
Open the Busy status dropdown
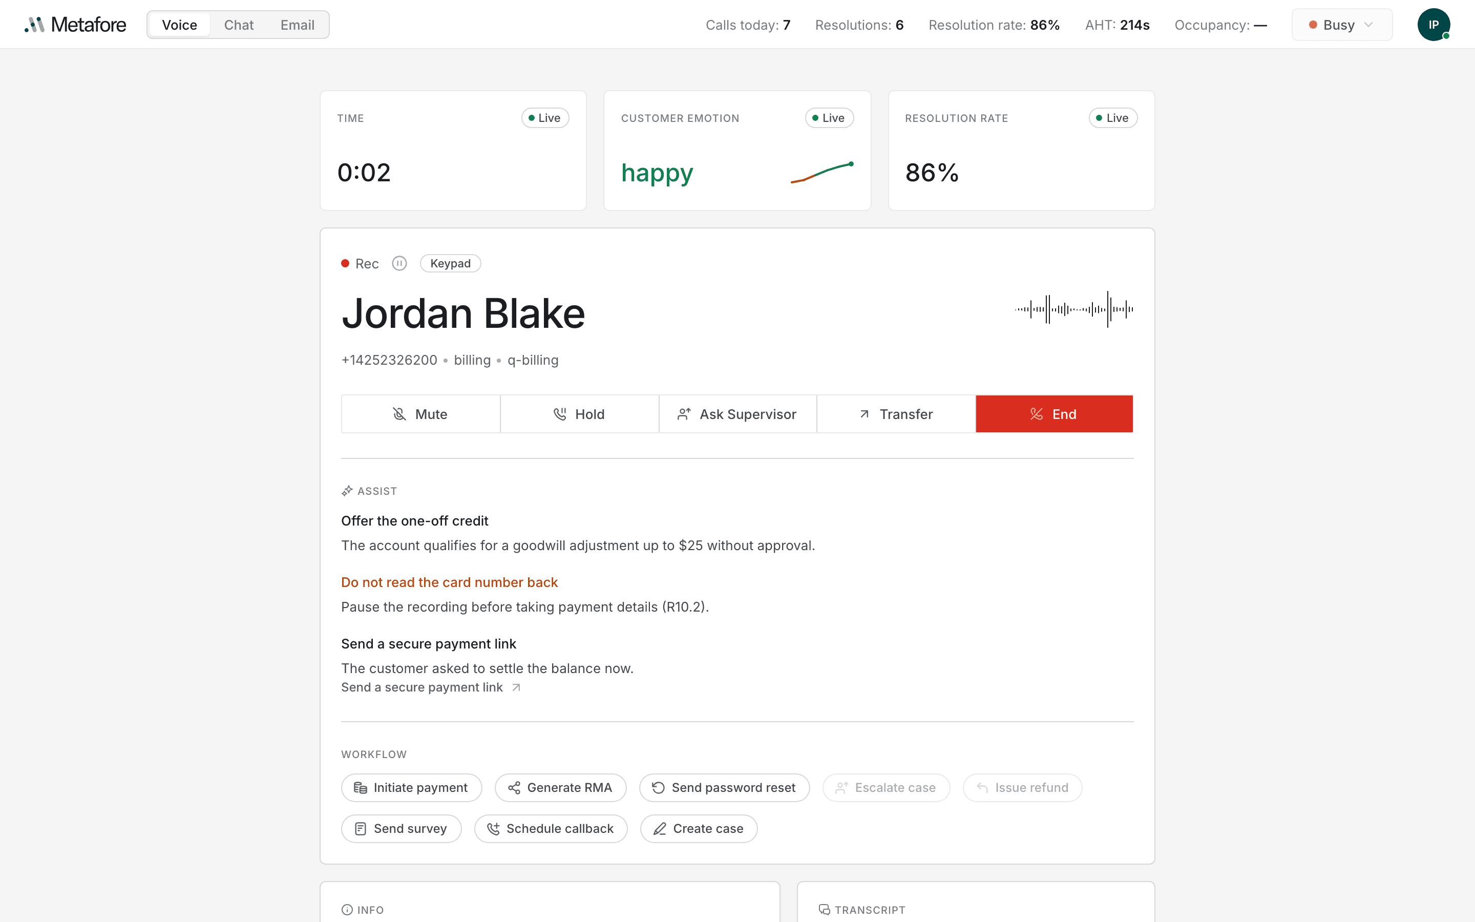click(x=1341, y=25)
